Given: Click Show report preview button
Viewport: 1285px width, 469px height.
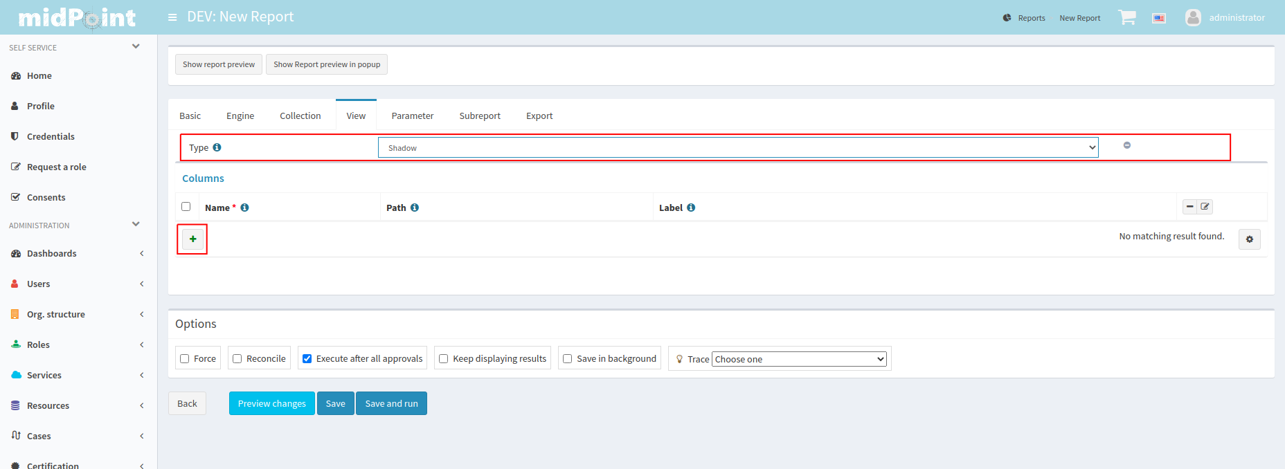Looking at the screenshot, I should 218,64.
